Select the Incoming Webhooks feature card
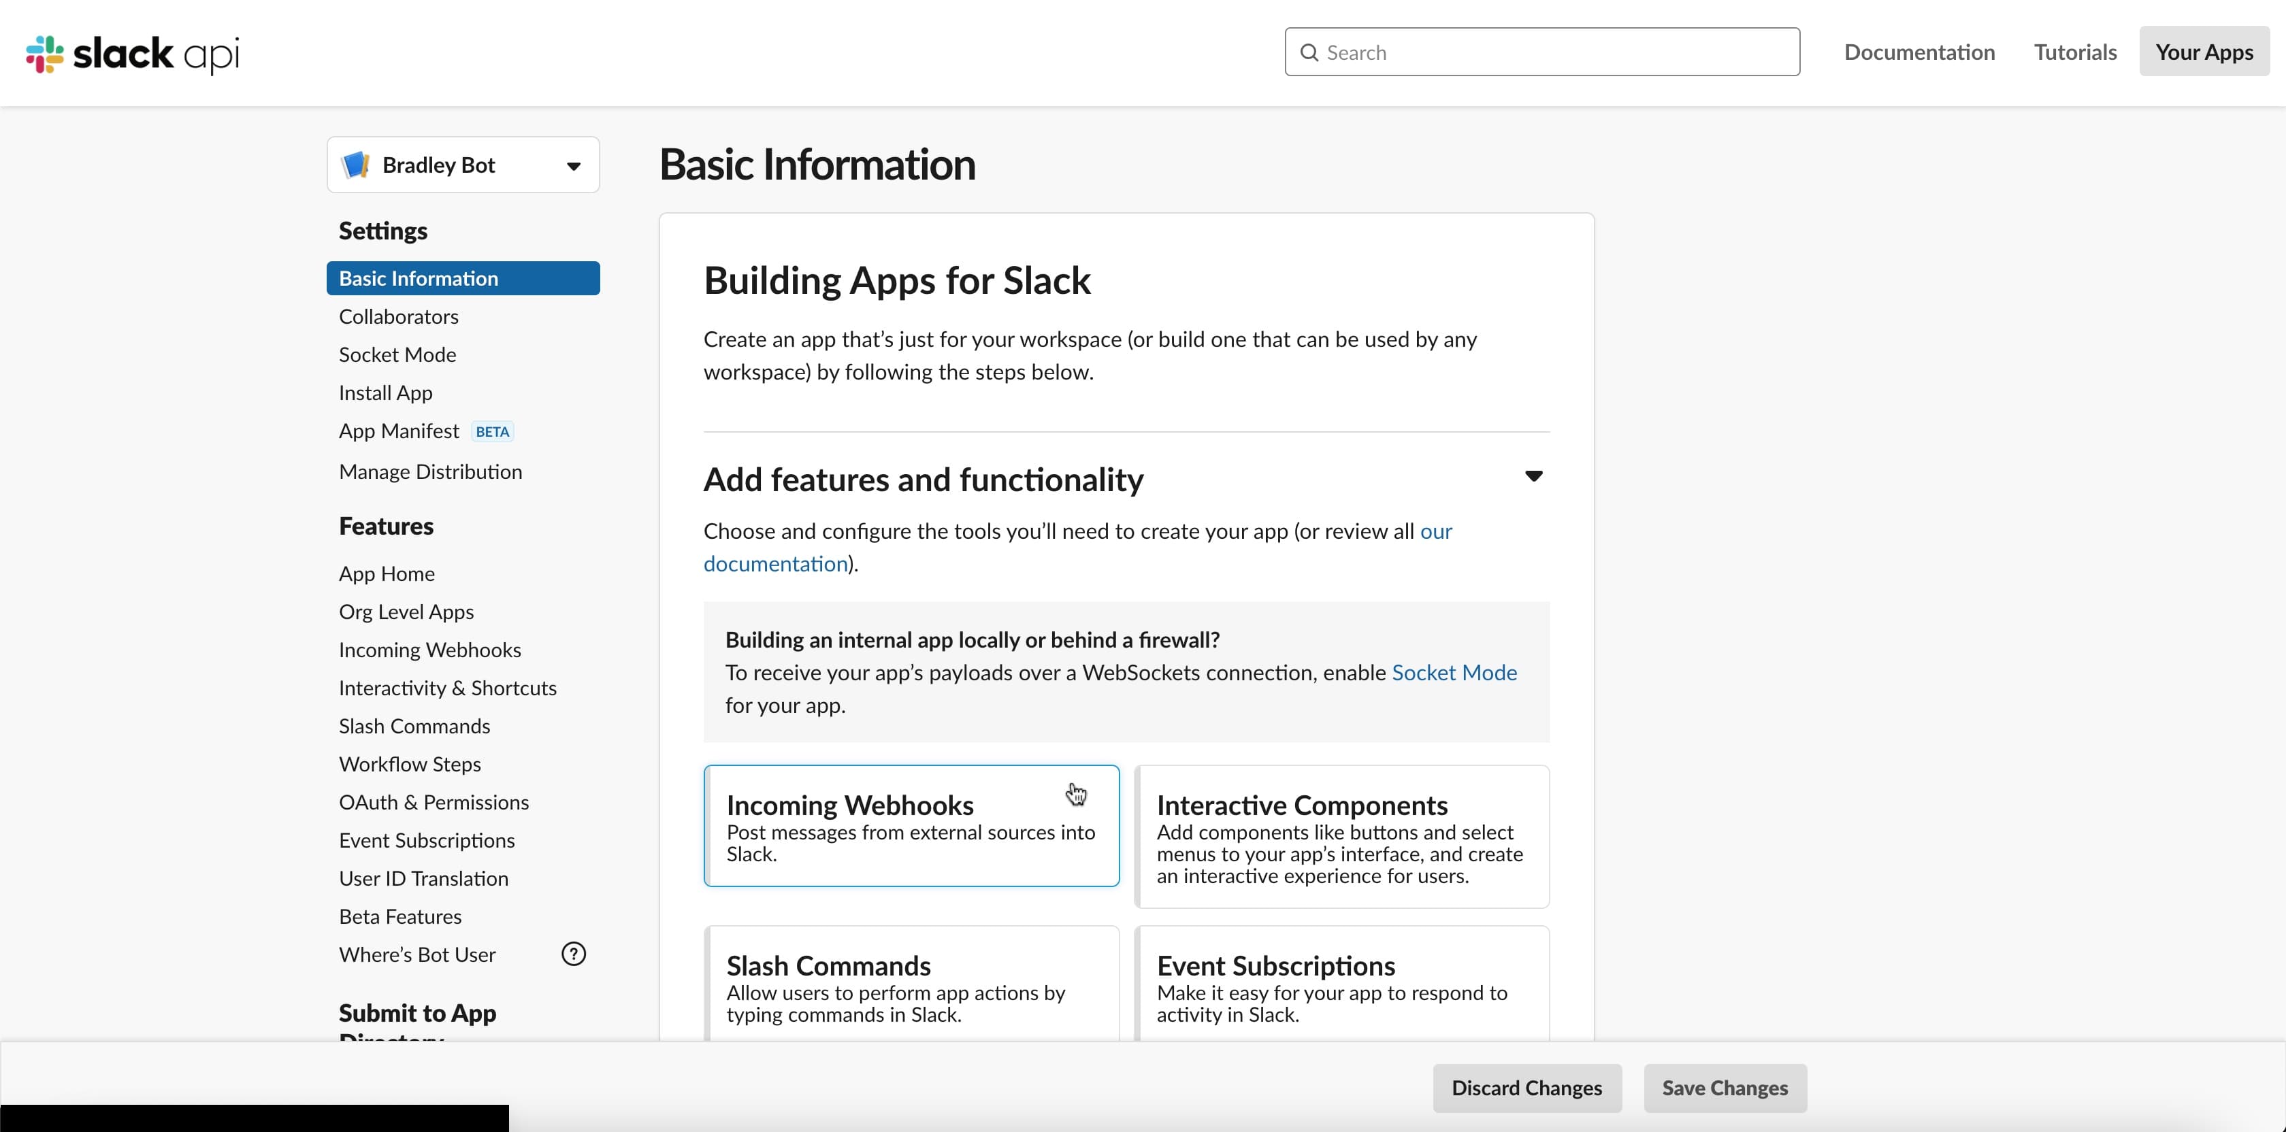This screenshot has height=1132, width=2286. pyautogui.click(x=911, y=826)
